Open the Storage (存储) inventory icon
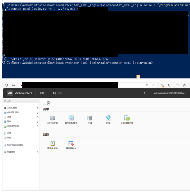 90,118
